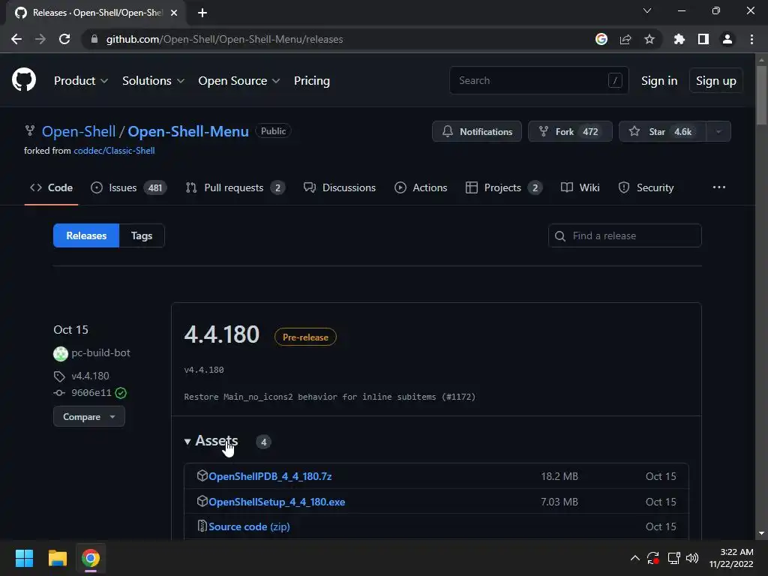Click the 4.4.180 release title

point(221,334)
